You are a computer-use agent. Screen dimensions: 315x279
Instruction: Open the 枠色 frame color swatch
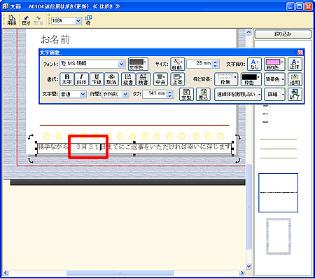tap(251, 79)
